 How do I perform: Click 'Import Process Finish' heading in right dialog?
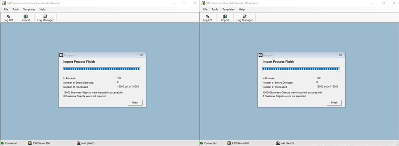click(x=279, y=62)
